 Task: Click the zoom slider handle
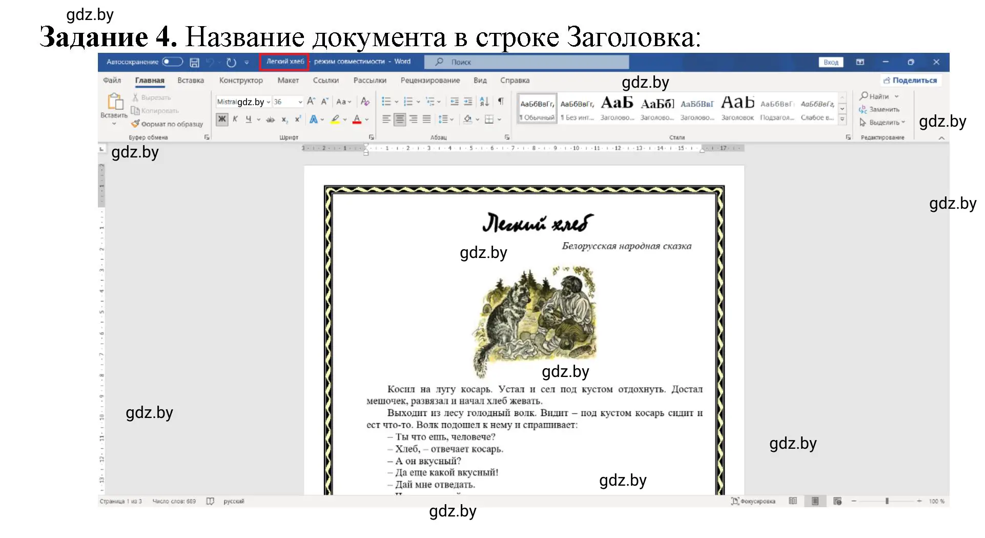887,501
